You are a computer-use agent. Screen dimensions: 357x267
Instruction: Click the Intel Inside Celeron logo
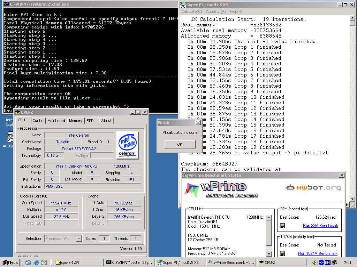click(128, 145)
